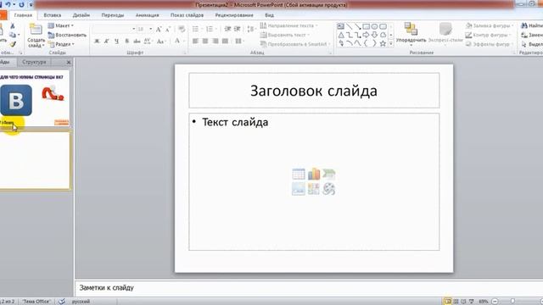Toggle italic formatting К

107,42
